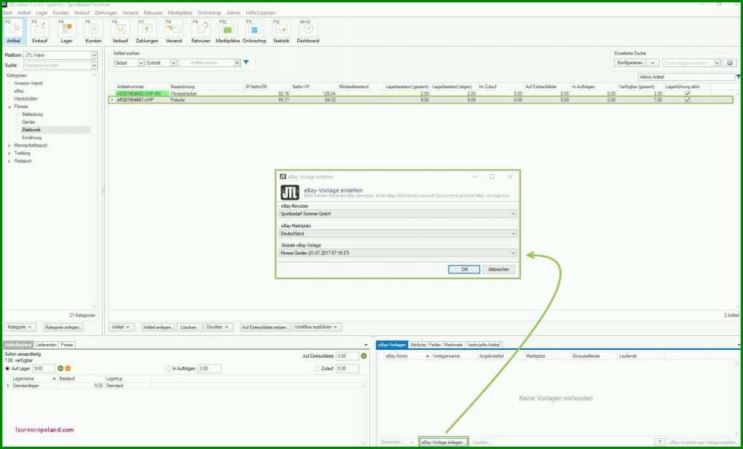Open the Admin menu
This screenshot has height=449, width=743.
pos(233,13)
